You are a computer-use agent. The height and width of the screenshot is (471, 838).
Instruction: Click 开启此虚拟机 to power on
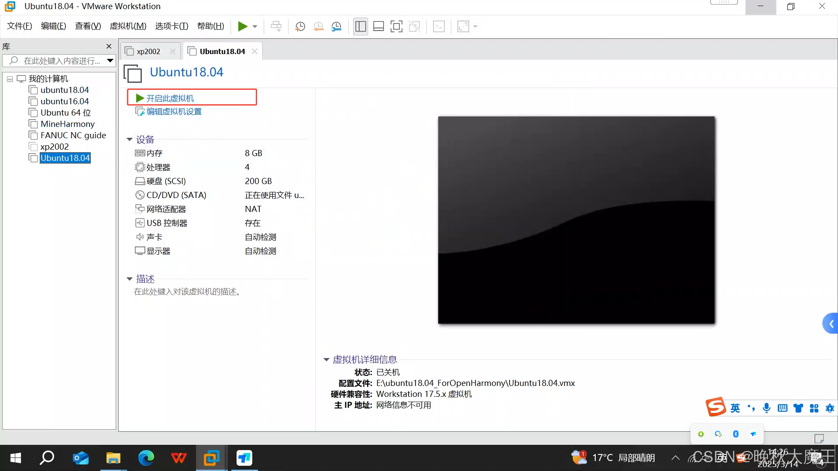point(170,98)
